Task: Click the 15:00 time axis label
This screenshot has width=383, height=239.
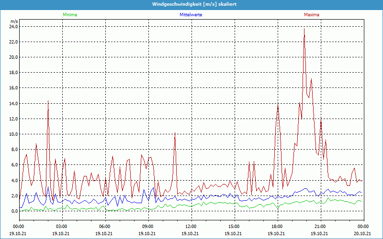Action: (234, 226)
